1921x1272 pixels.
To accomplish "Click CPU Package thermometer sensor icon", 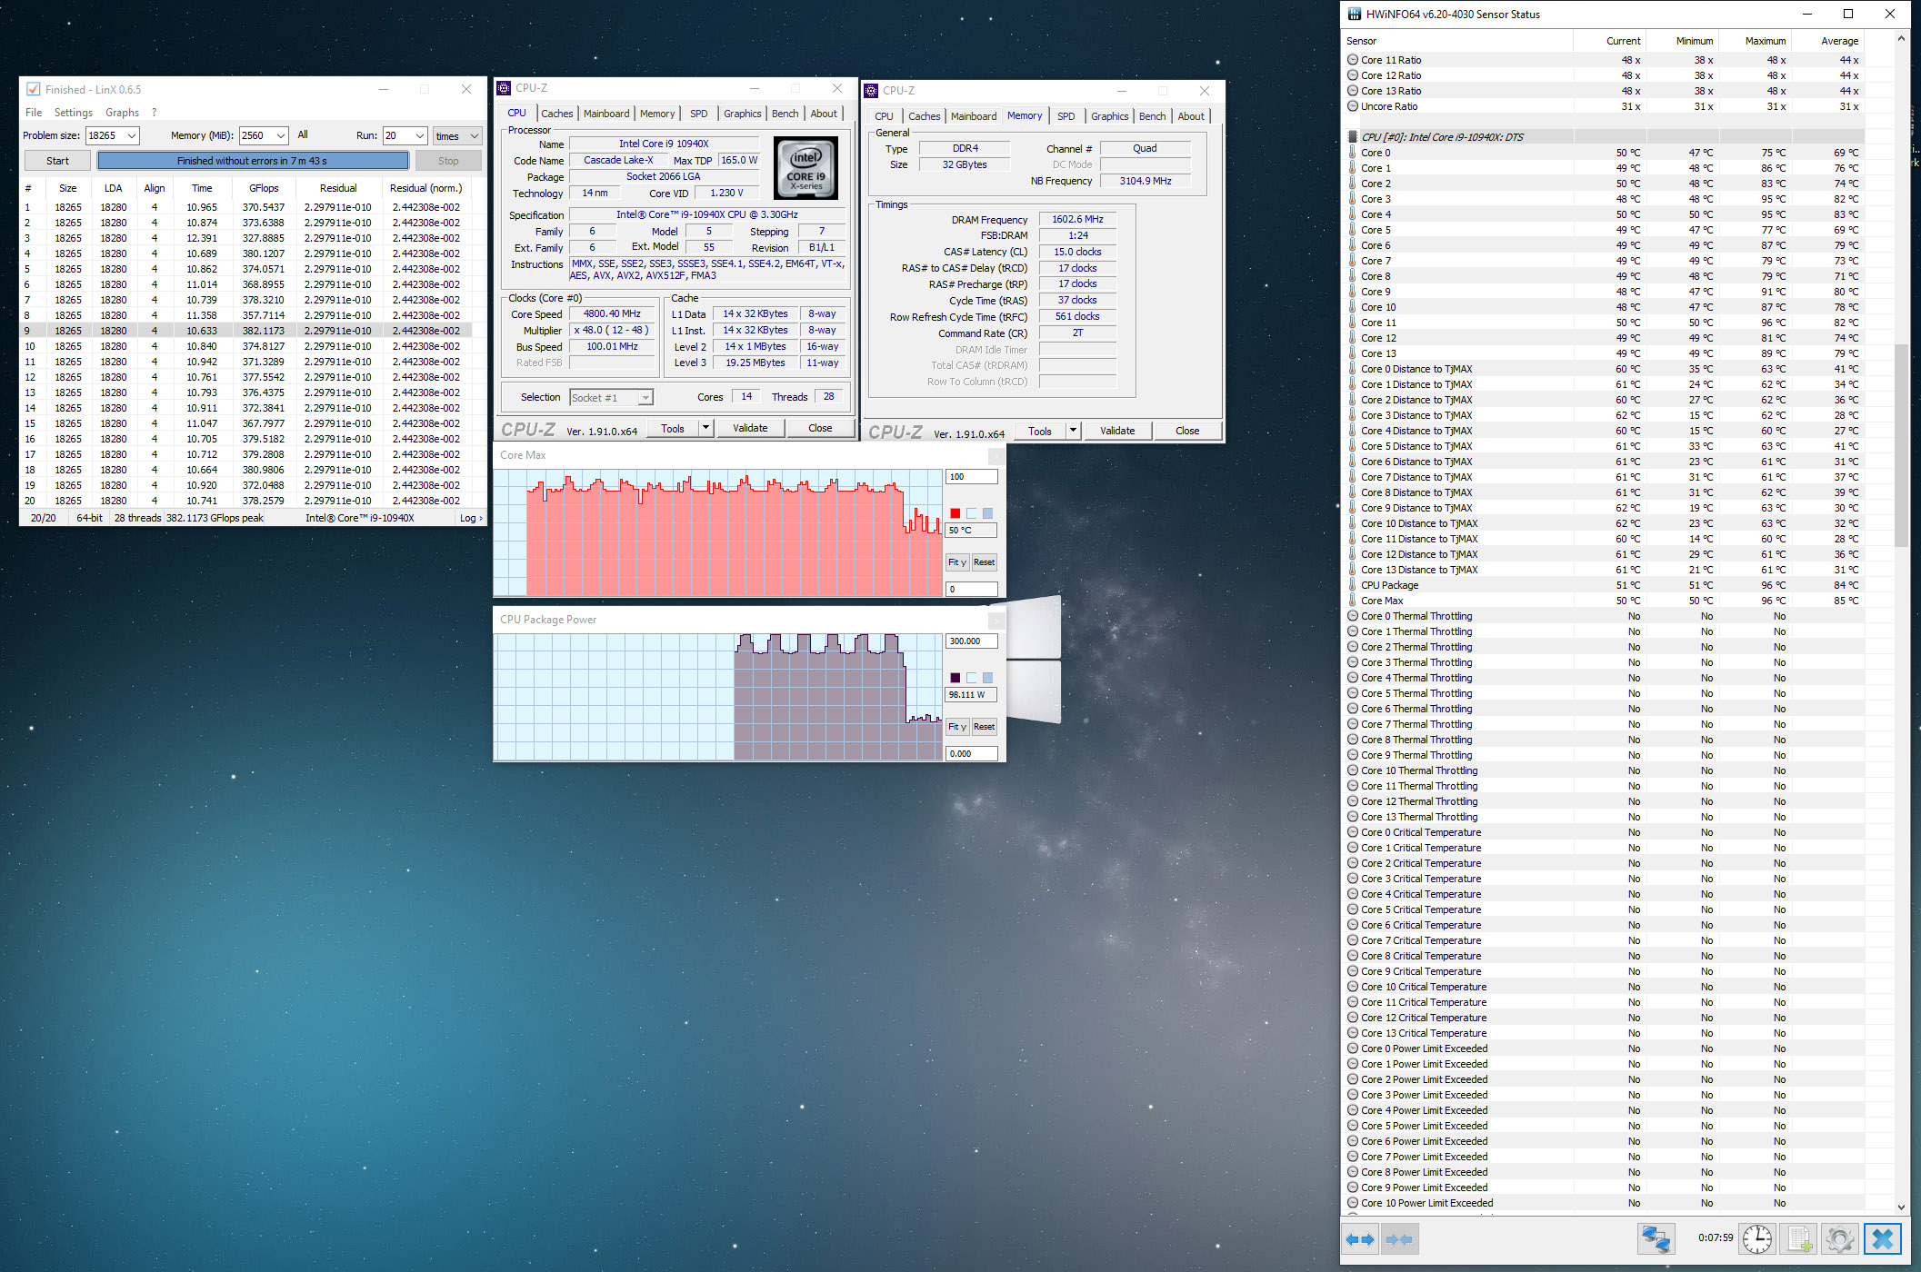I will point(1353,585).
